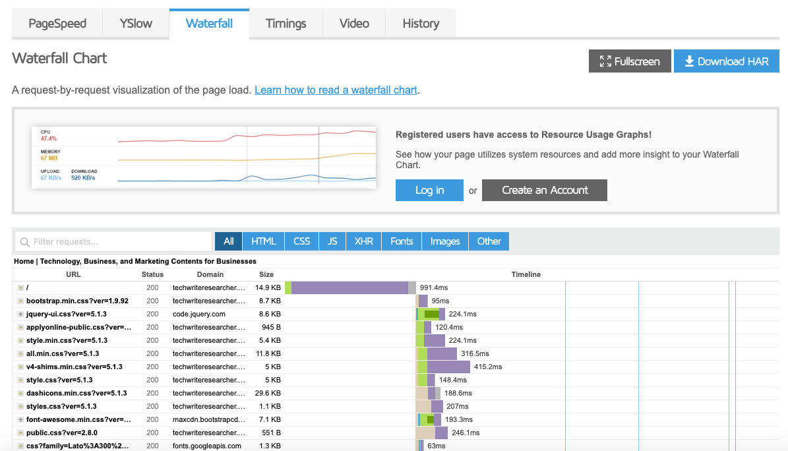Select the CSS request filter
788x451 pixels.
(x=301, y=241)
